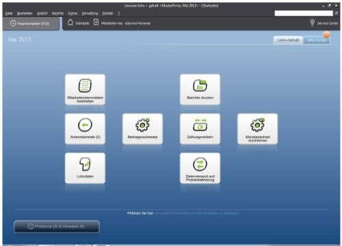Minimize the Lexware window
This screenshot has height=246, width=342.
coord(324,6)
